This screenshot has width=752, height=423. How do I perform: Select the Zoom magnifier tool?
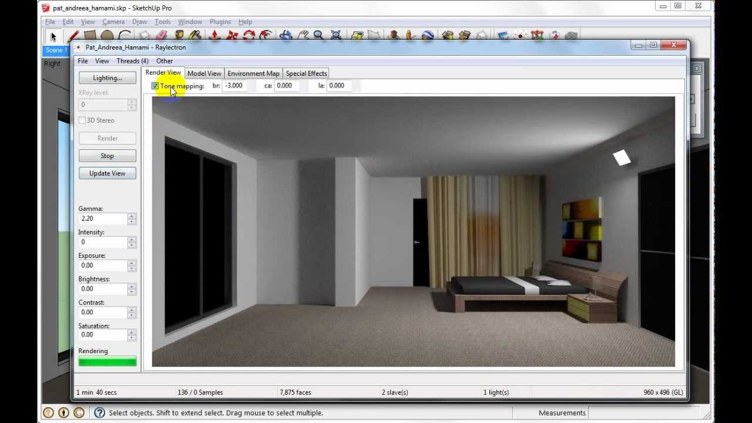tap(318, 36)
